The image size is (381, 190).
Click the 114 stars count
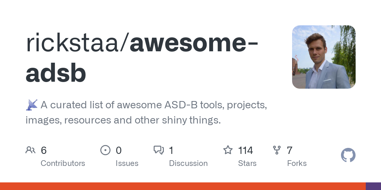point(245,150)
